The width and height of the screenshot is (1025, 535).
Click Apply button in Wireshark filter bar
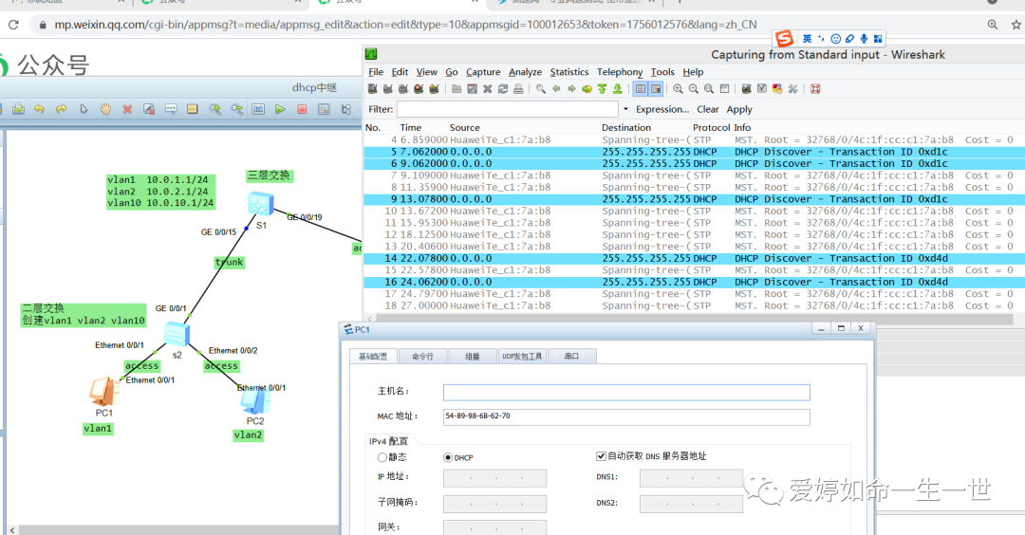tap(739, 109)
